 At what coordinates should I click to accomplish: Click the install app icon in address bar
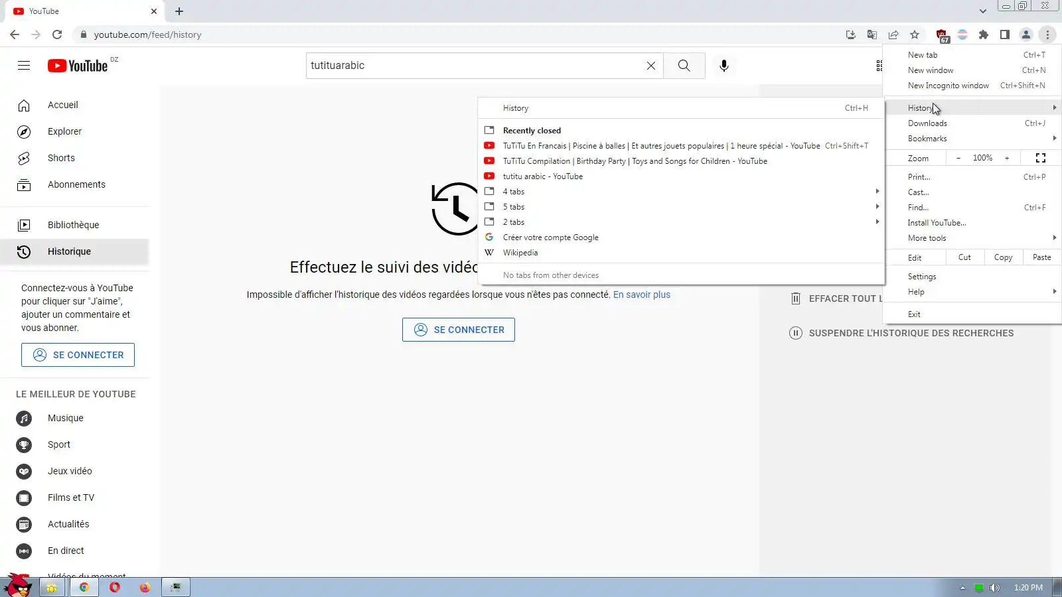pos(851,34)
